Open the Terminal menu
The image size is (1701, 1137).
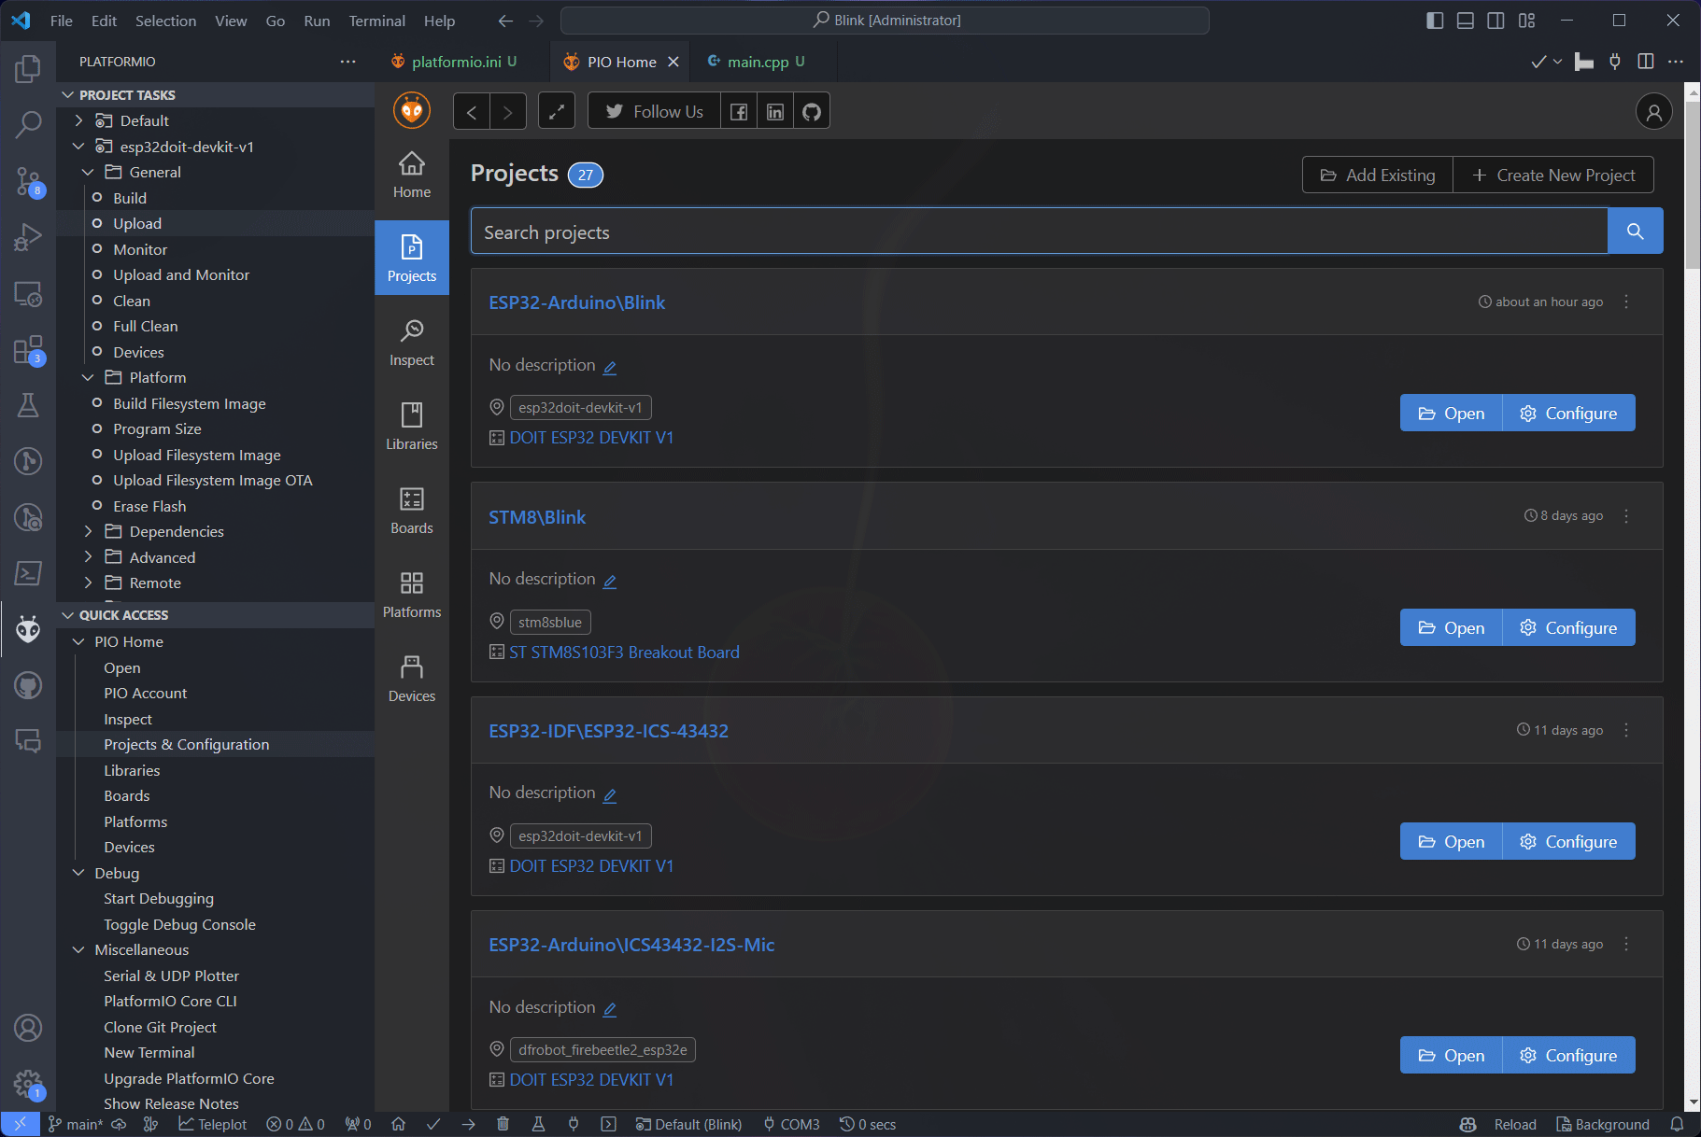tap(376, 21)
